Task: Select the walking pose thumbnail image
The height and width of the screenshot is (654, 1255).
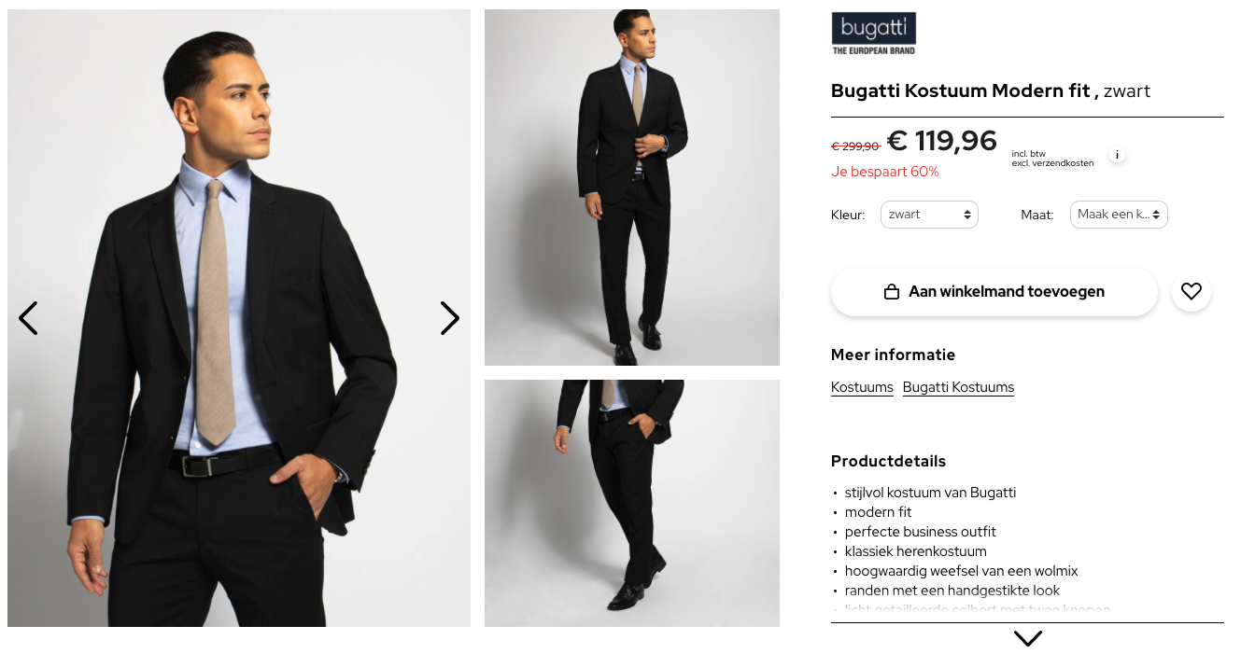Action: click(631, 502)
